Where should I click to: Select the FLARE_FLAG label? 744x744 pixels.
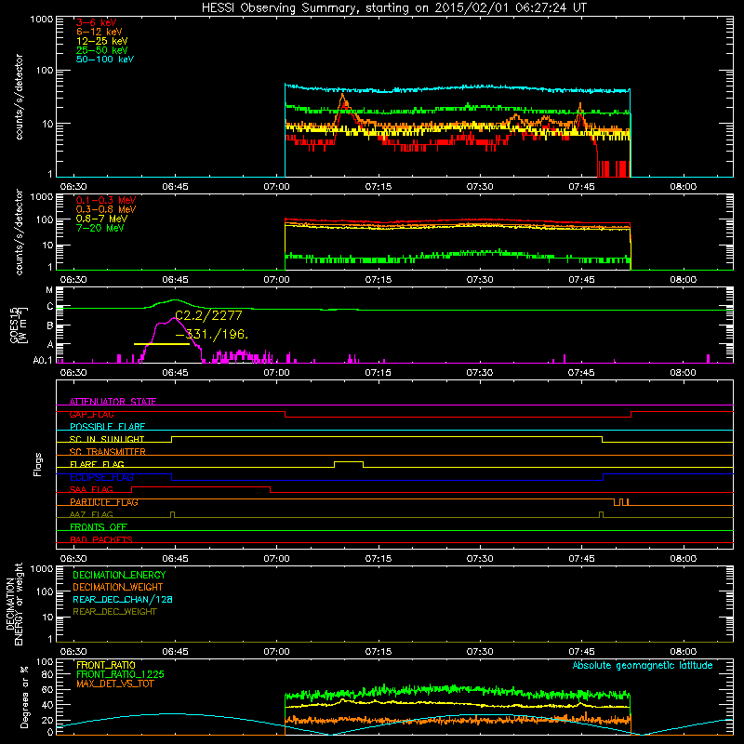pos(97,464)
